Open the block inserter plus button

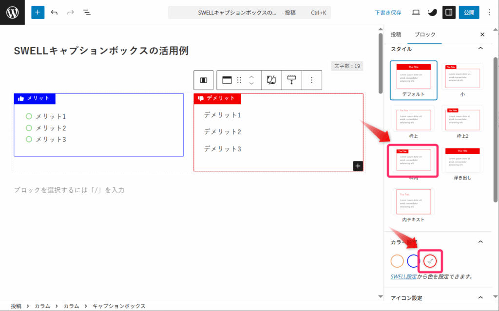tap(38, 12)
